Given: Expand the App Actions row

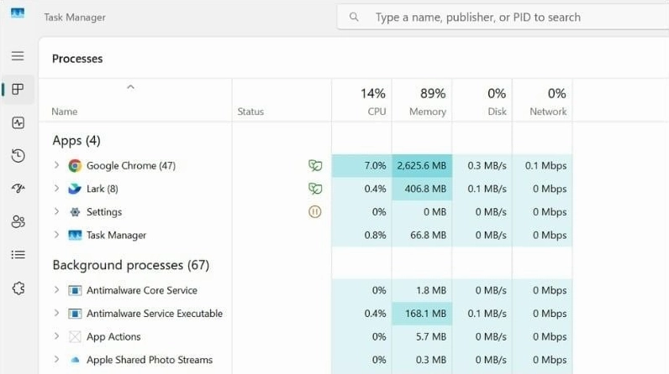Looking at the screenshot, I should point(56,336).
